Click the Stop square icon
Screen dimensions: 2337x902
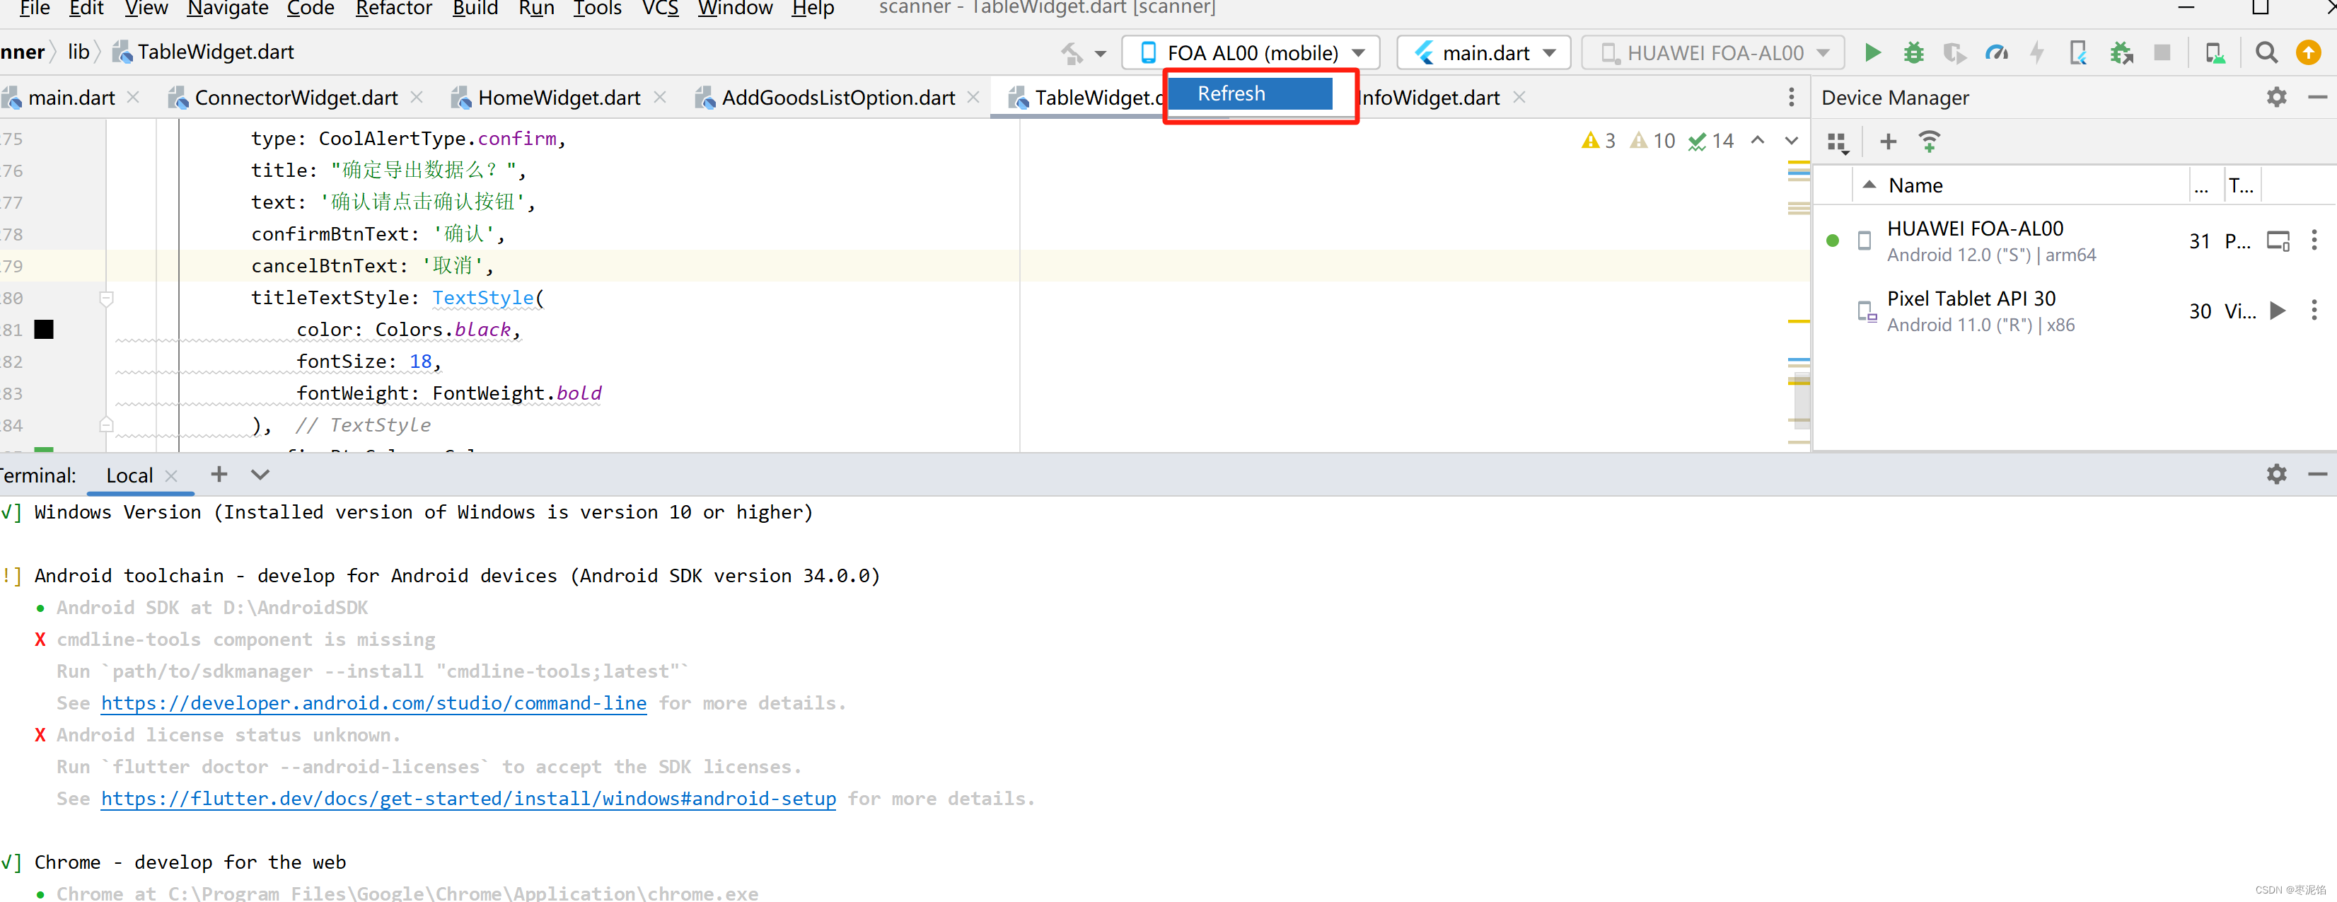(x=2162, y=52)
